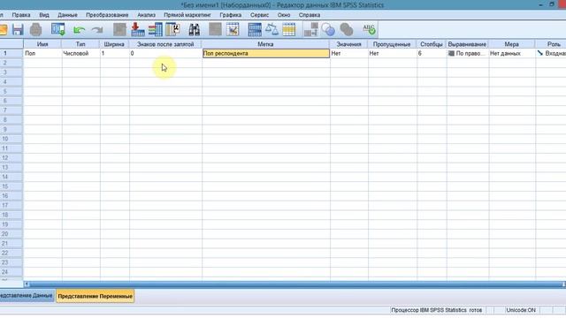The width and height of the screenshot is (566, 318).
Task: Click the grey Show all variables icon
Action: [346, 29]
